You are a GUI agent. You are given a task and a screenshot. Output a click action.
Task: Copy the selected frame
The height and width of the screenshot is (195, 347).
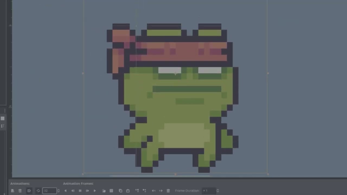click(120, 191)
